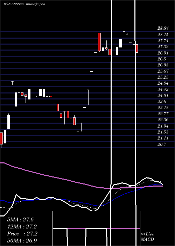
Task: Click the last red candle at 27.32
Action: coord(137,48)
